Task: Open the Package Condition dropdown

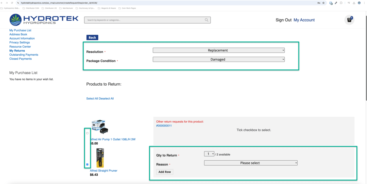Action: (219, 59)
